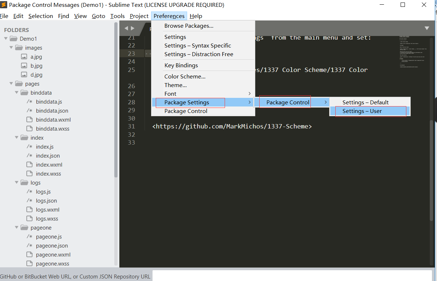437x281 pixels.
Task: Open index.js in the sidebar
Action: click(45, 147)
